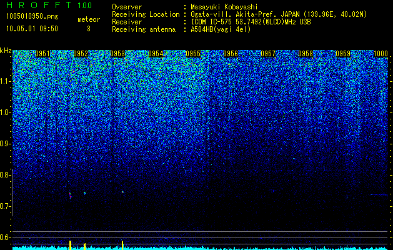
Task: Select the filename 1005010950.png
Action: click(x=32, y=17)
